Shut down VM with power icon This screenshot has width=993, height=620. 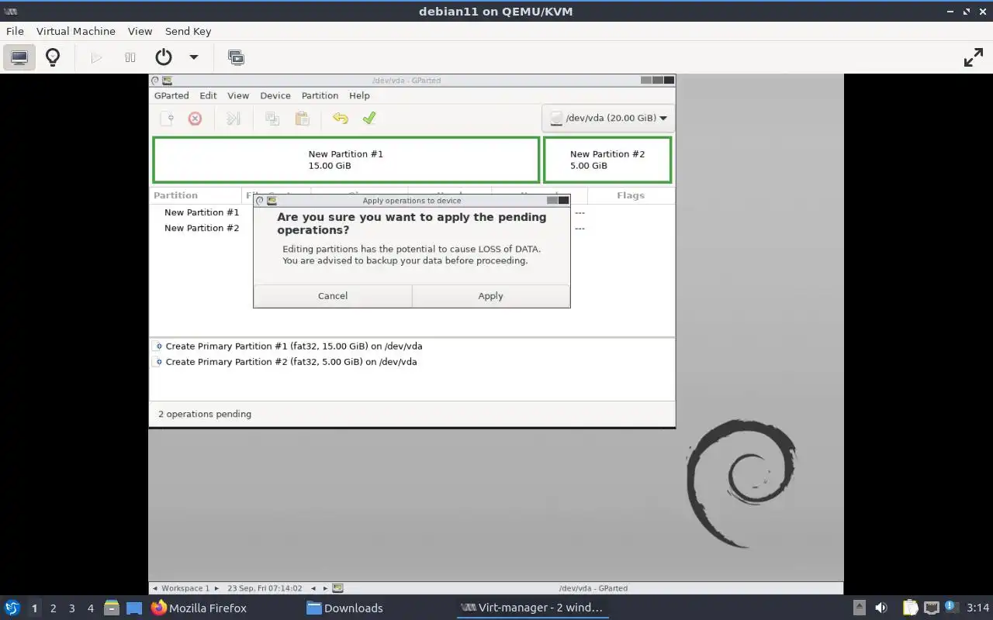click(163, 57)
